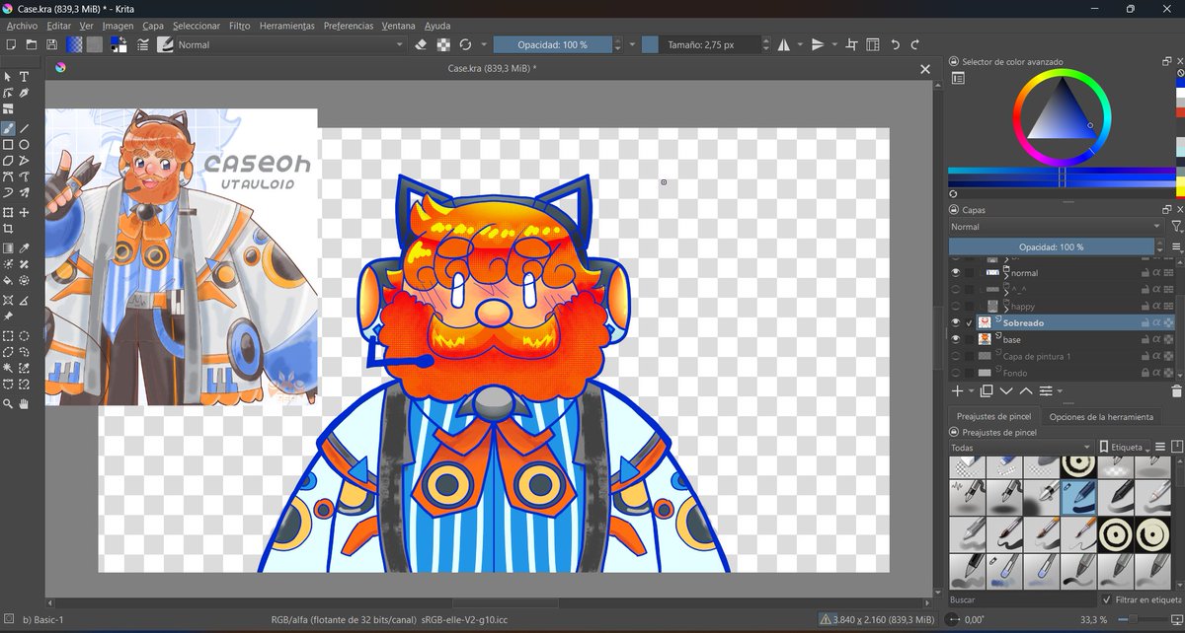Image resolution: width=1185 pixels, height=633 pixels.
Task: Hide the Sobreado layer
Action: pyautogui.click(x=956, y=322)
